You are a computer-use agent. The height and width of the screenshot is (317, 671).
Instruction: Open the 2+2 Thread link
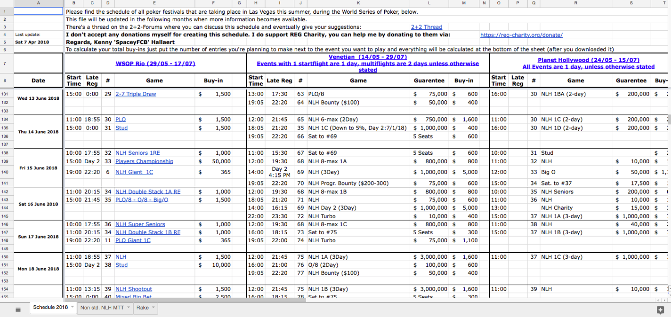[x=426, y=27]
